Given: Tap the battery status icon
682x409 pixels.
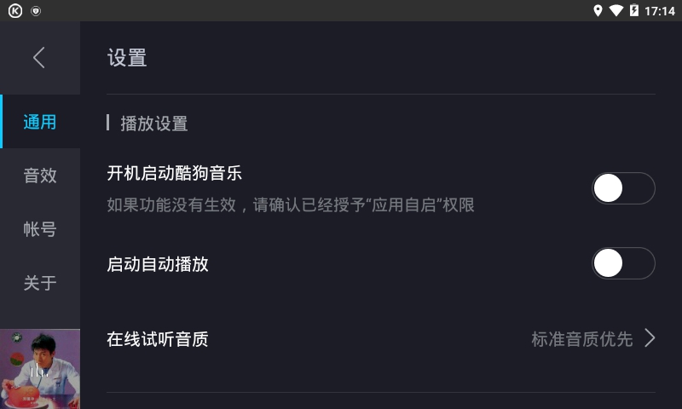Looking at the screenshot, I should [x=633, y=11].
